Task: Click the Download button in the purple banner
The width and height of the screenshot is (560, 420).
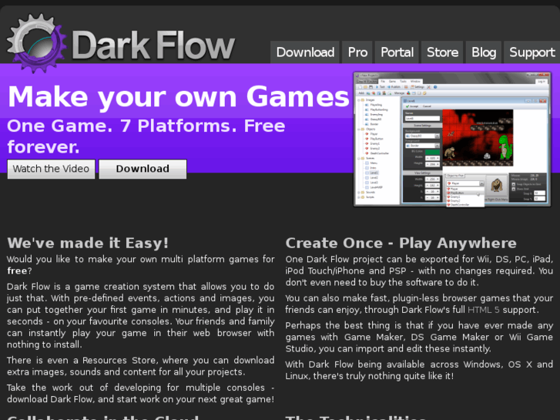Action: coord(143,169)
